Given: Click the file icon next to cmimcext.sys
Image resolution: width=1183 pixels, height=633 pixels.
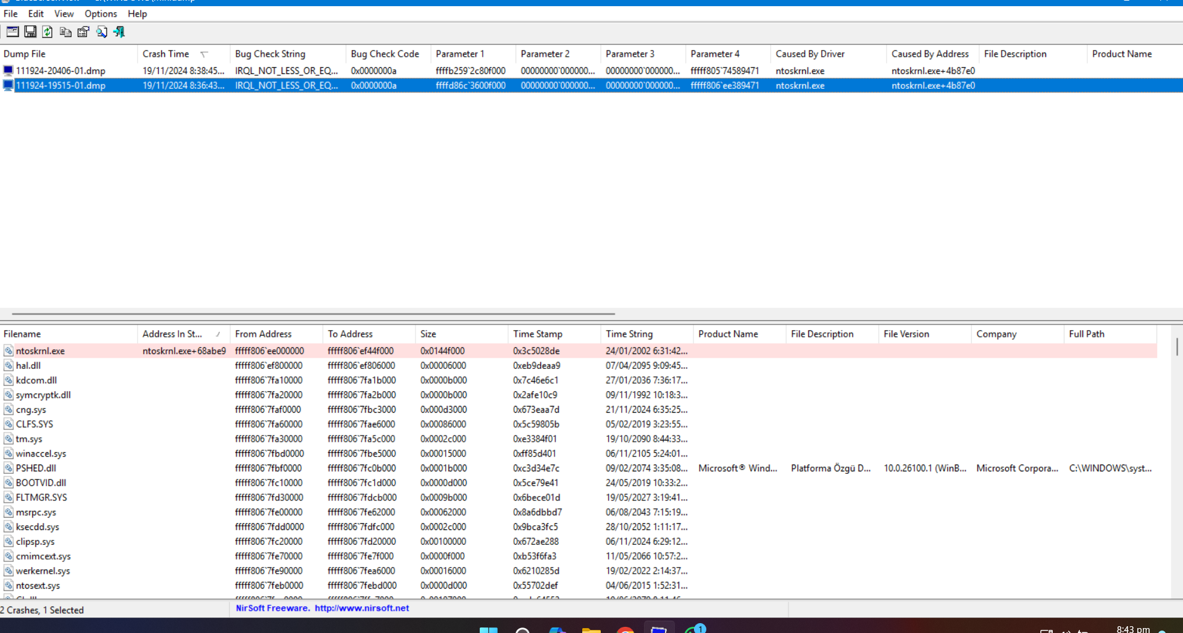Looking at the screenshot, I should 9,556.
